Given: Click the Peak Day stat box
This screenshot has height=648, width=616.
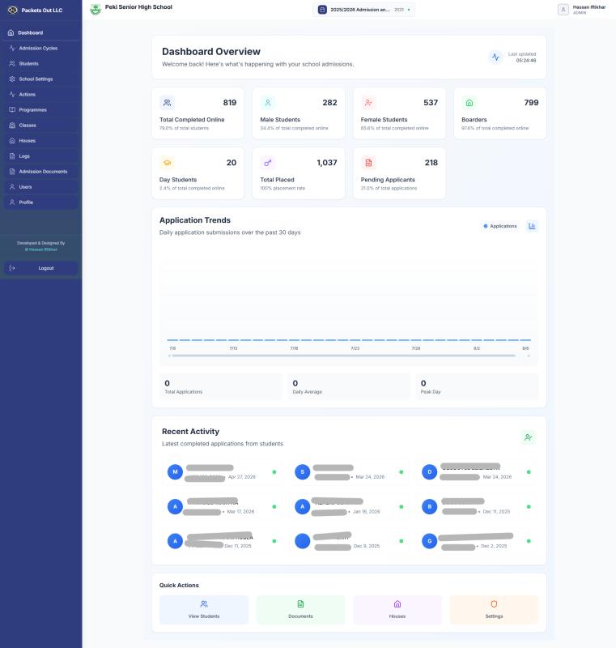Looking at the screenshot, I should point(478,387).
